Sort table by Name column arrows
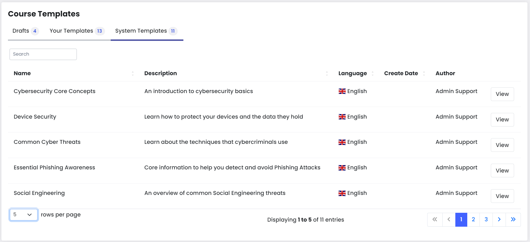Image resolution: width=530 pixels, height=242 pixels. [x=133, y=73]
